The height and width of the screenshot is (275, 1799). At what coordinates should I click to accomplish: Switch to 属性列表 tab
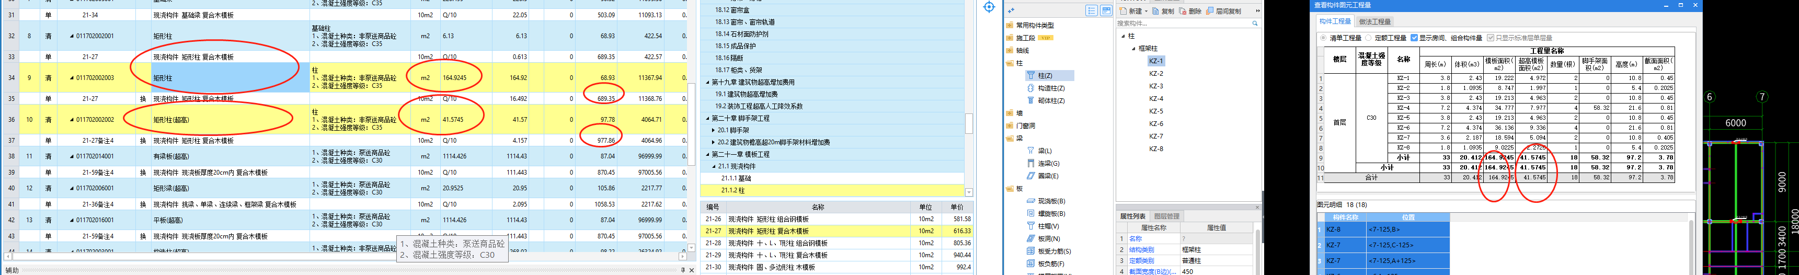[1133, 216]
